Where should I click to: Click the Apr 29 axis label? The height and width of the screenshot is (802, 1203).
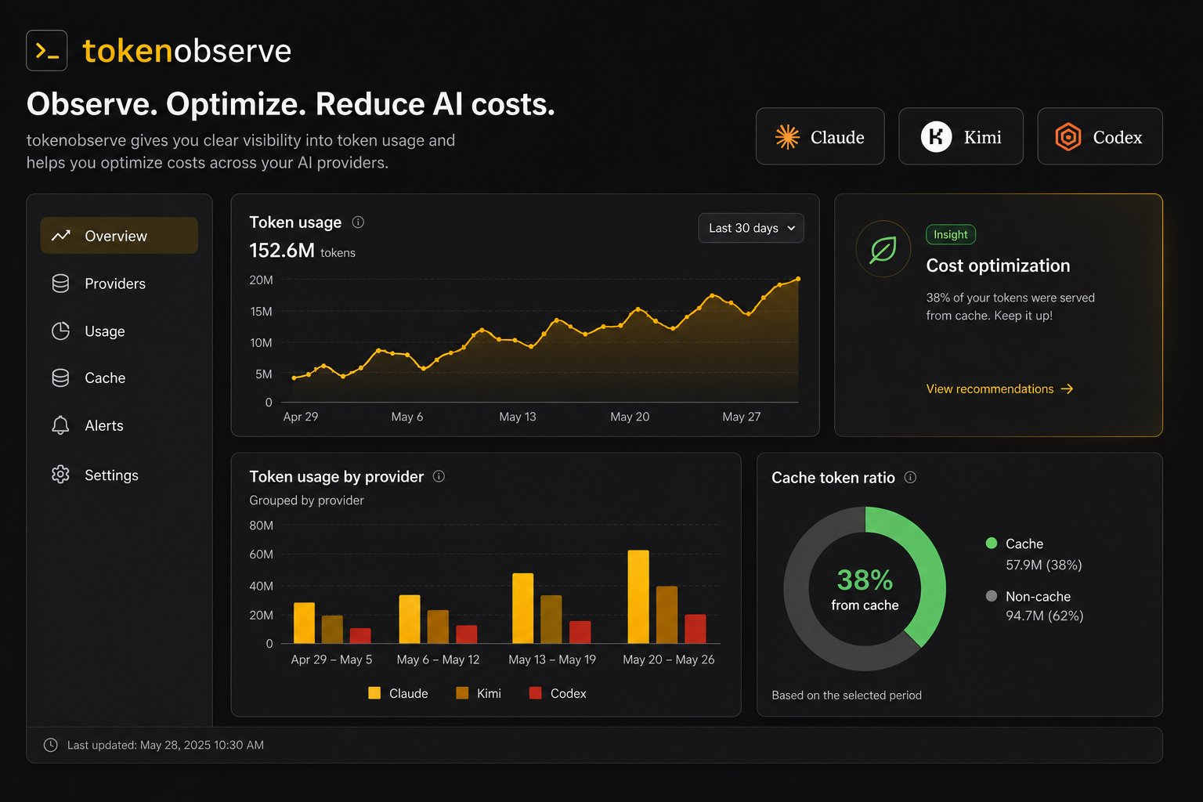click(301, 417)
